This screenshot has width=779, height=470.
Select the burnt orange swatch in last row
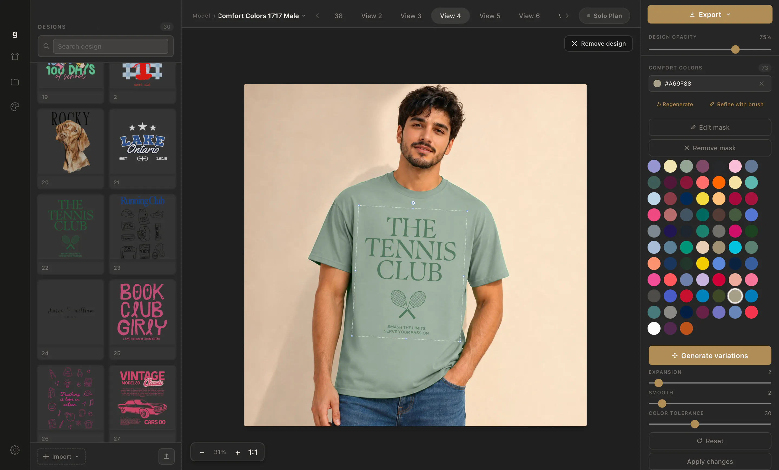(686, 328)
